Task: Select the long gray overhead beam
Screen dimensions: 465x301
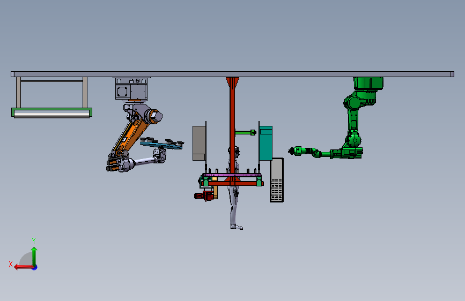Action: click(233, 74)
